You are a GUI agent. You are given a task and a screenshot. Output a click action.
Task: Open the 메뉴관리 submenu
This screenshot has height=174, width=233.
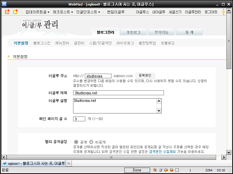tap(62, 43)
